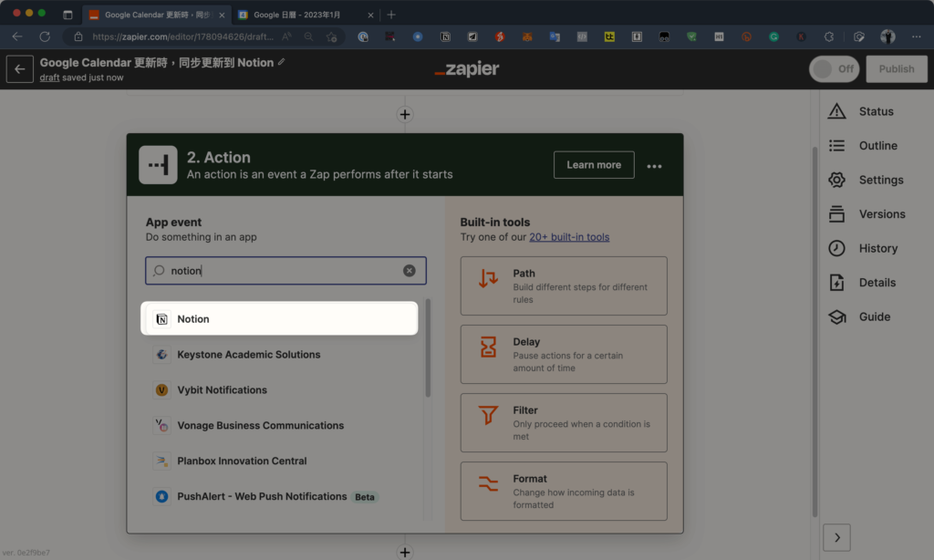Select PushAlert - Web Push Notifications app
Viewport: 934px width, 560px height.
click(x=279, y=496)
